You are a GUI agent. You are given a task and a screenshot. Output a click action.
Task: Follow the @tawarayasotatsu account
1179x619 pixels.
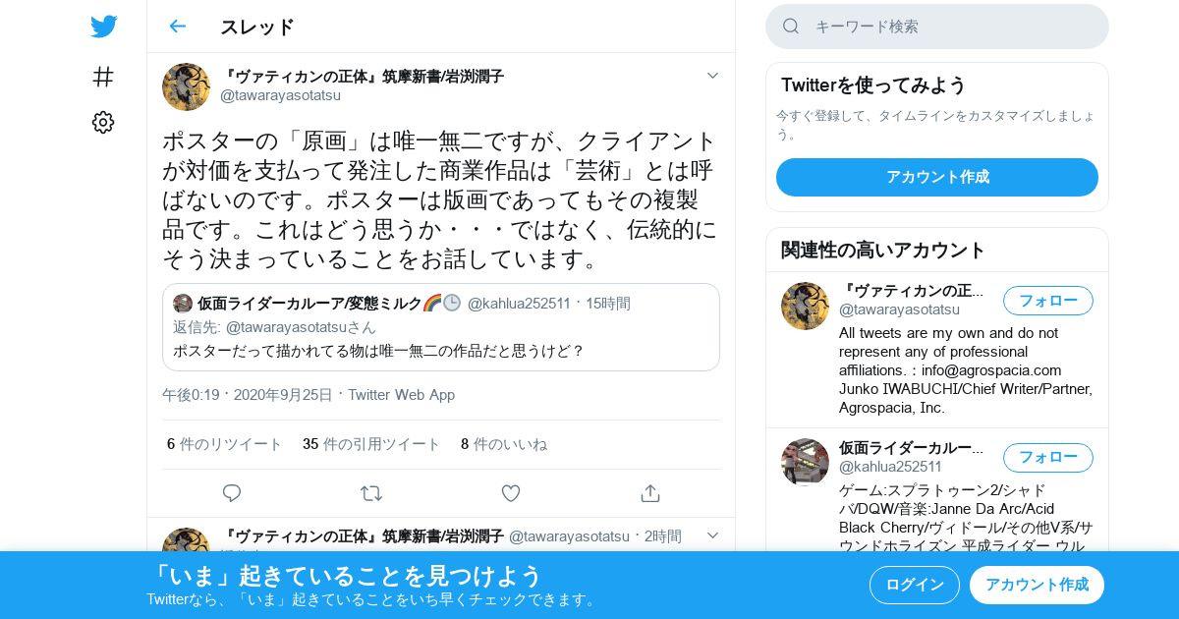[1048, 301]
